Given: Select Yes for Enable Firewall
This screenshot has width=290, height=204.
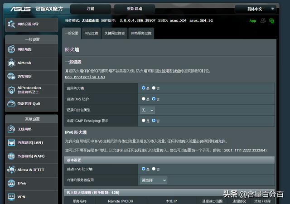Looking at the screenshot, I should (143, 88).
